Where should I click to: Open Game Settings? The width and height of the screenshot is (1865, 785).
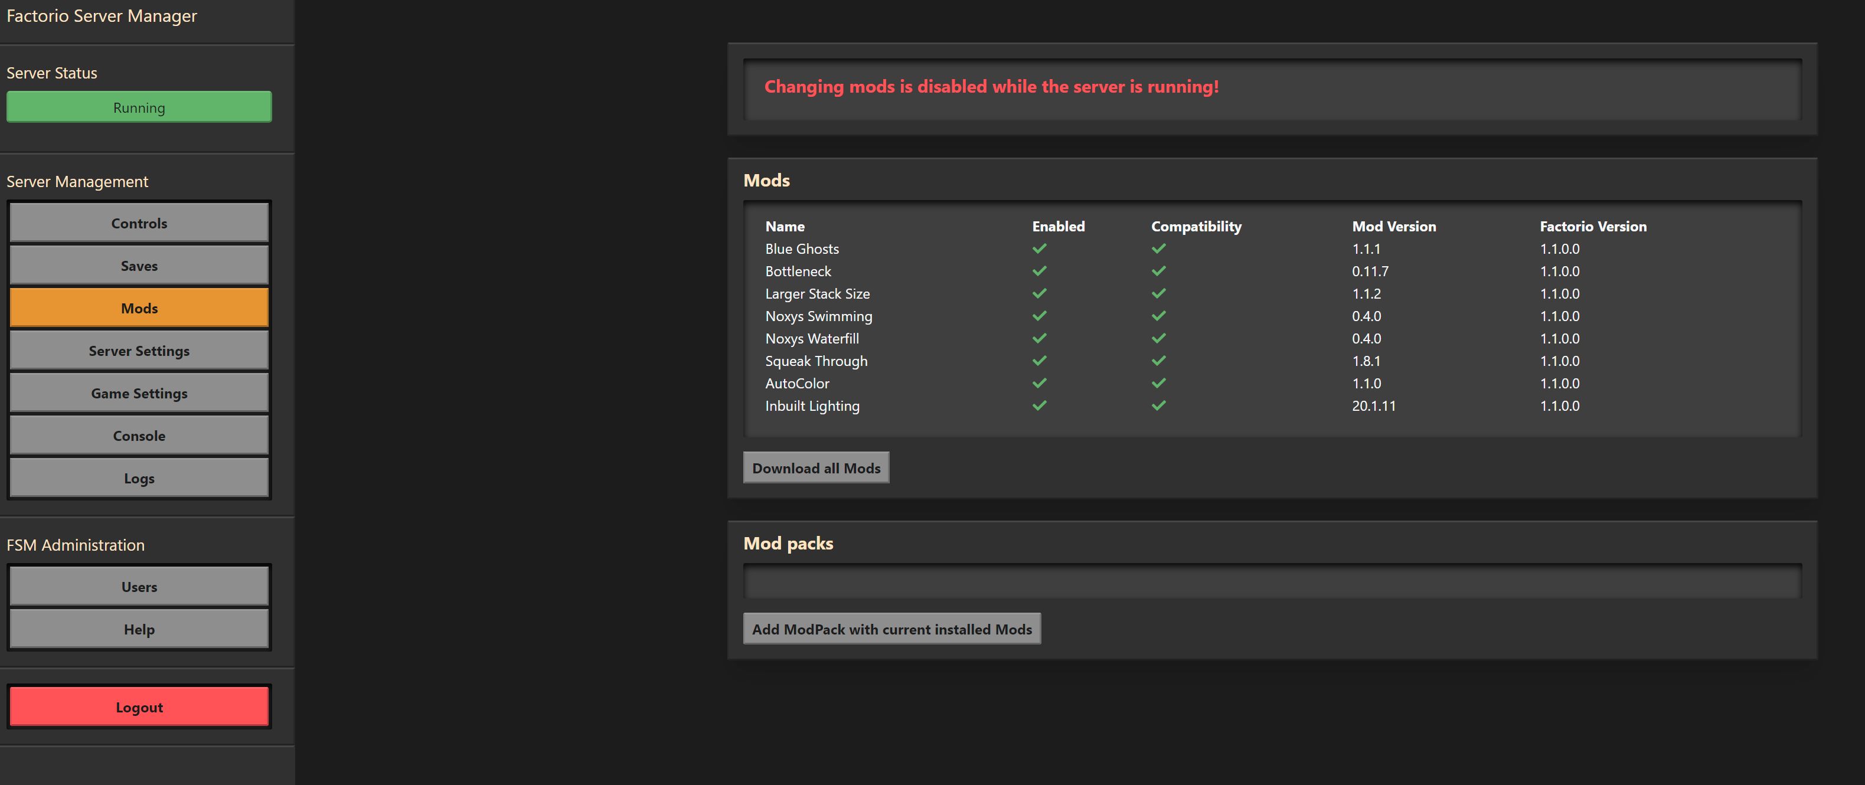pyautogui.click(x=139, y=394)
